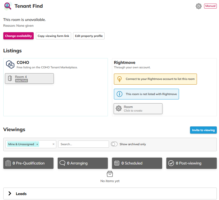This screenshot has height=200, width=219.
Task: Click 'Through your own account.' text
Action: (x=132, y=67)
